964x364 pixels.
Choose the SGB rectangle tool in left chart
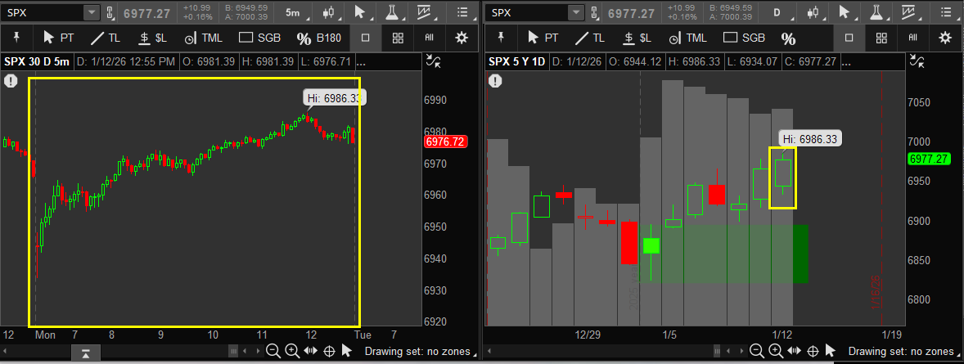tap(260, 38)
